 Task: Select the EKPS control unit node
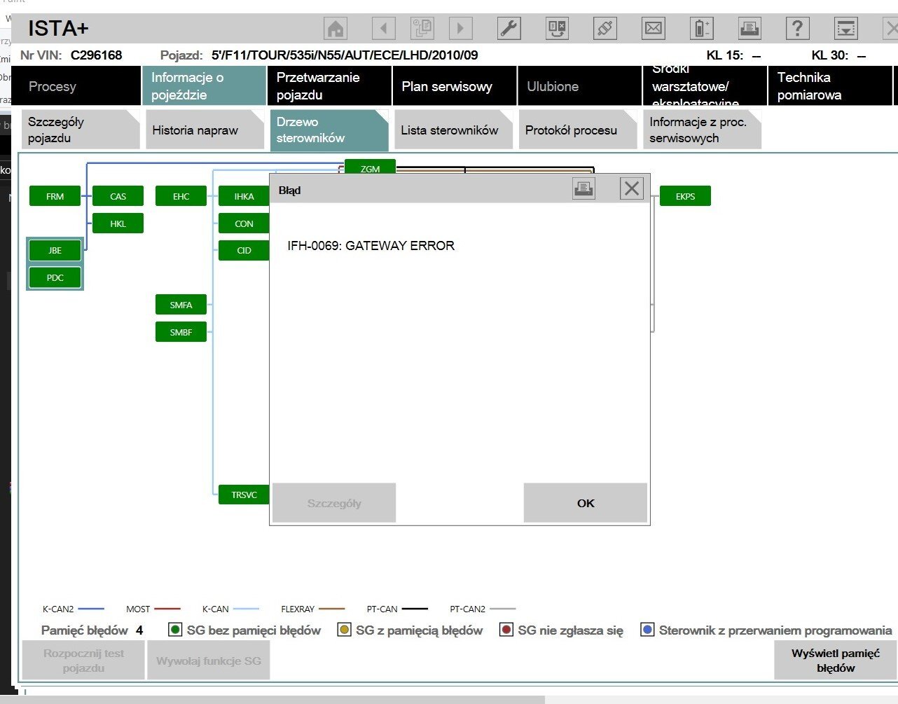[x=685, y=196]
